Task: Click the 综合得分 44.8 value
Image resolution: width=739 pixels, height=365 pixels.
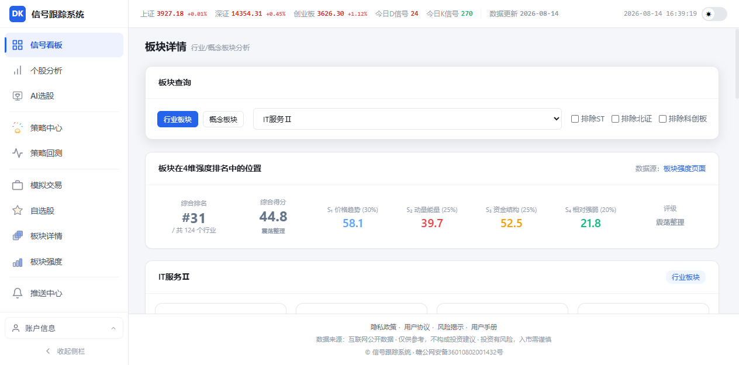Action: coord(274,217)
